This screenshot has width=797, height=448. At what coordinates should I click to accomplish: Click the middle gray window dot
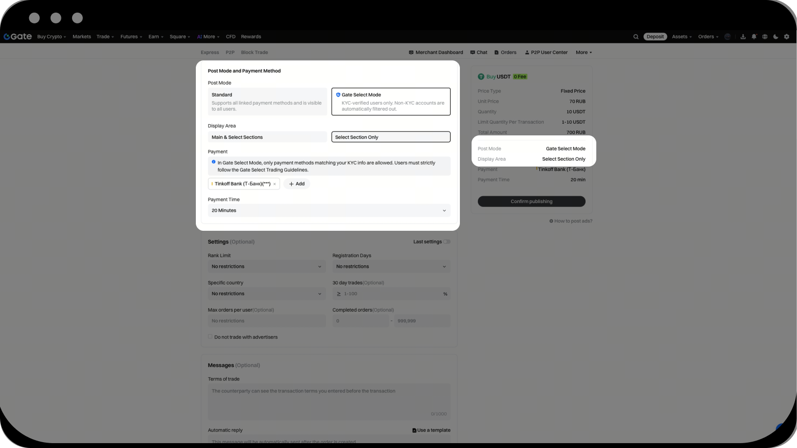pyautogui.click(x=56, y=18)
